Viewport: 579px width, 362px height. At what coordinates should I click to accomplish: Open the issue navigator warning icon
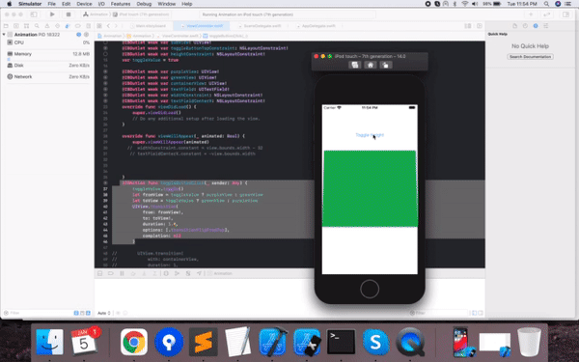(47, 26)
